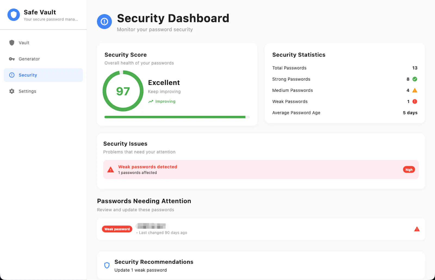Click the red warning triangle on weak password row
The height and width of the screenshot is (280, 435).
(417, 229)
